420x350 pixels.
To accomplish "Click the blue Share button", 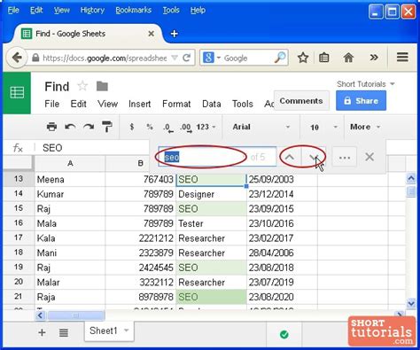I will pos(361,101).
